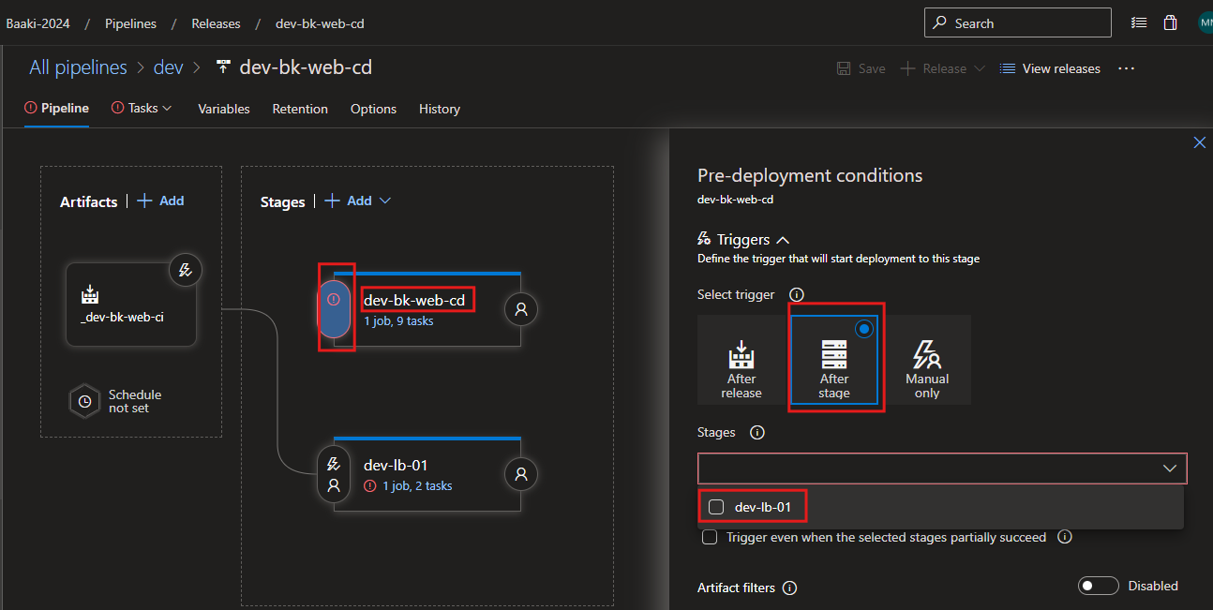Open the dev folder breadcrumb
The width and height of the screenshot is (1213, 610).
coord(169,67)
